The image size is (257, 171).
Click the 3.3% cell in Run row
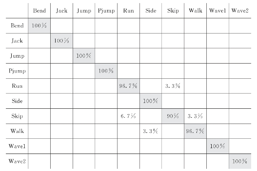pos(173,86)
